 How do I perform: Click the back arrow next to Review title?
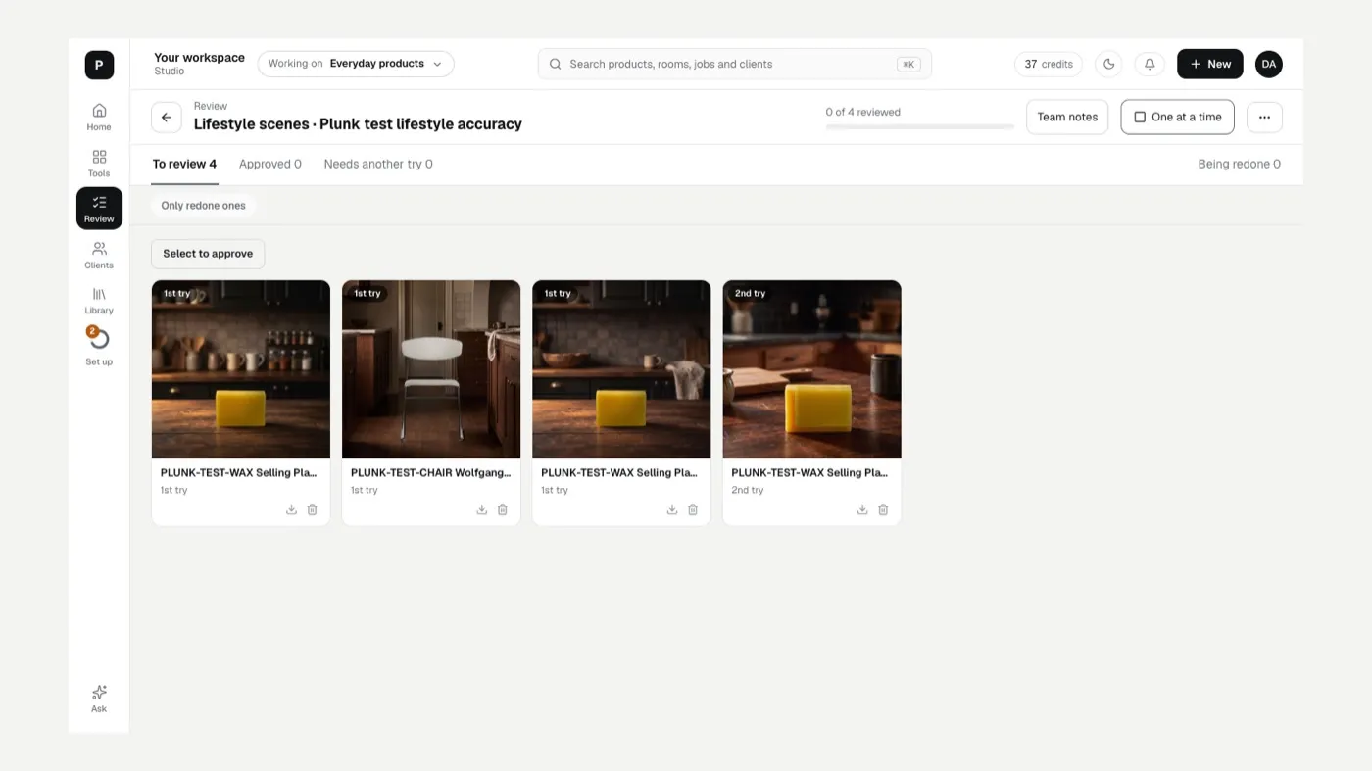point(167,118)
